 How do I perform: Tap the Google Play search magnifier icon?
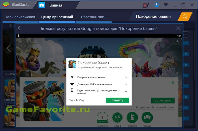point(177,41)
